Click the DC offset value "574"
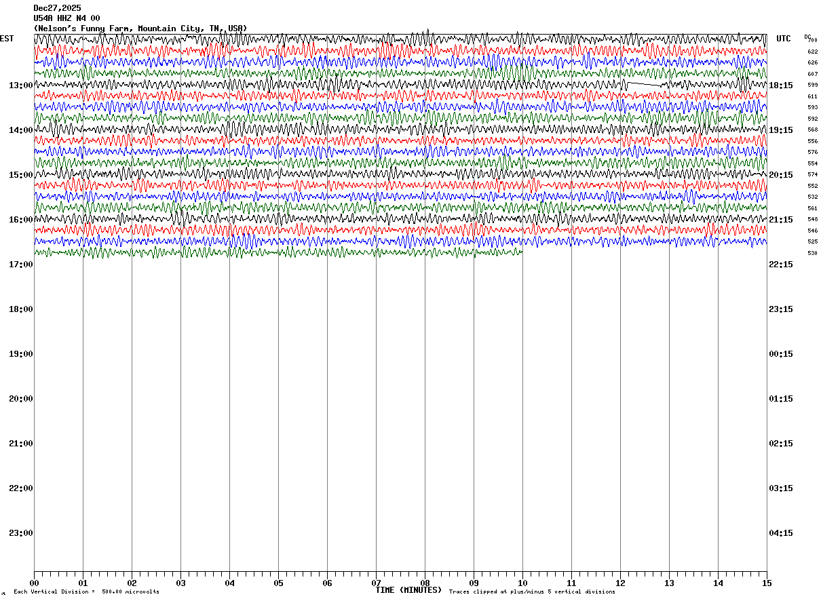The height and width of the screenshot is (601, 821). click(812, 174)
